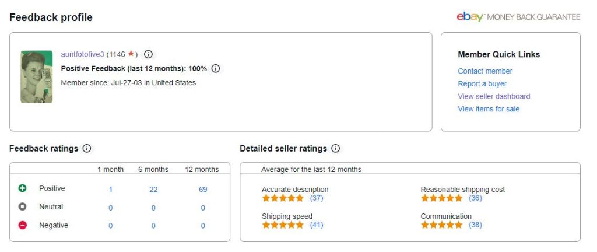Click the seller's profile photo thumbnail
Screen dimensions: 597x252
37,77
